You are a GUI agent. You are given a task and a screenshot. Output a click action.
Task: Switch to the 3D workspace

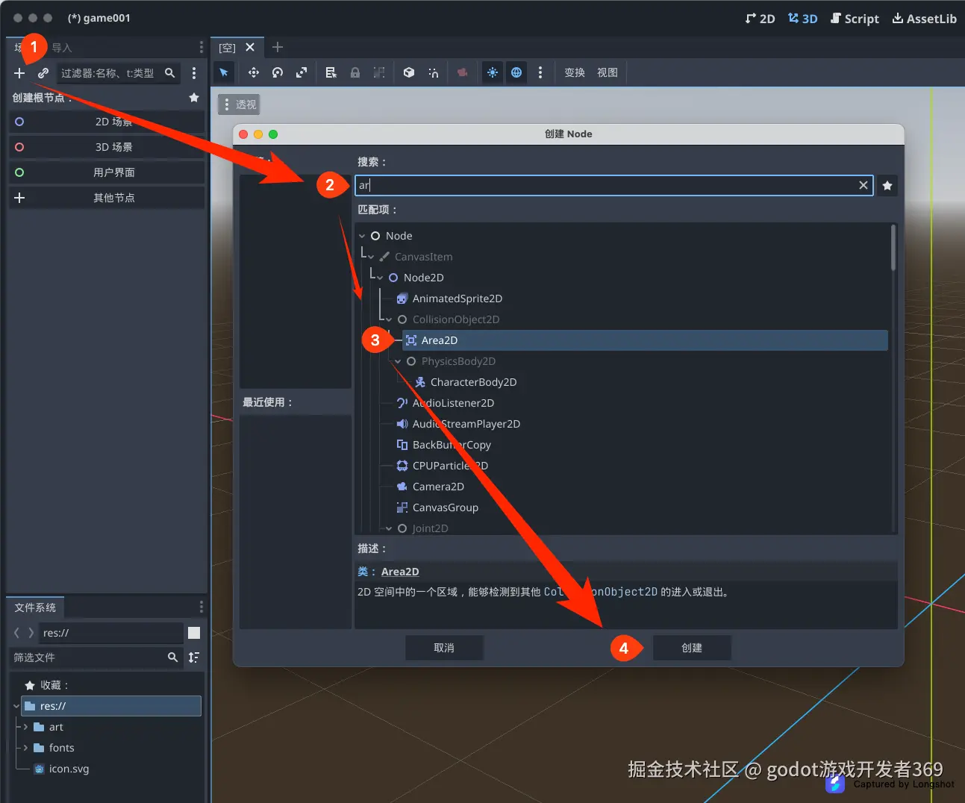(x=803, y=19)
